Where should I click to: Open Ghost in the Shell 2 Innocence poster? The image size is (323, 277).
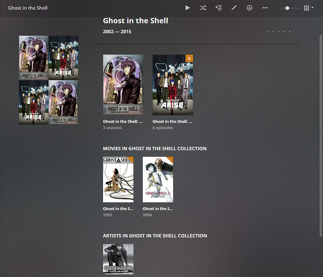158,180
